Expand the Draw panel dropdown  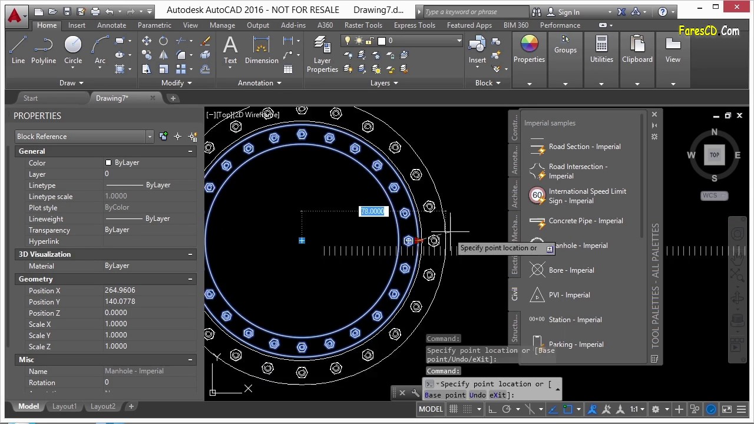coord(71,83)
